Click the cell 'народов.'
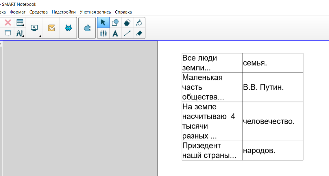The height and width of the screenshot is (176, 329). click(273, 150)
